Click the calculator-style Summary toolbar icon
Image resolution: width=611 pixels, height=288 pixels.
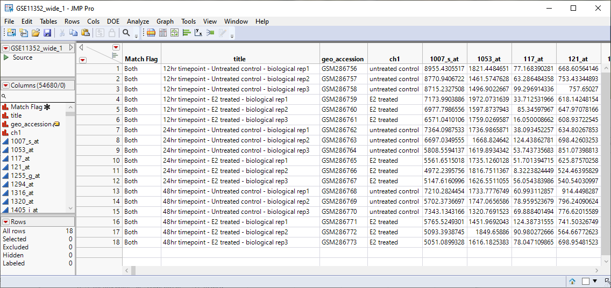[163, 33]
